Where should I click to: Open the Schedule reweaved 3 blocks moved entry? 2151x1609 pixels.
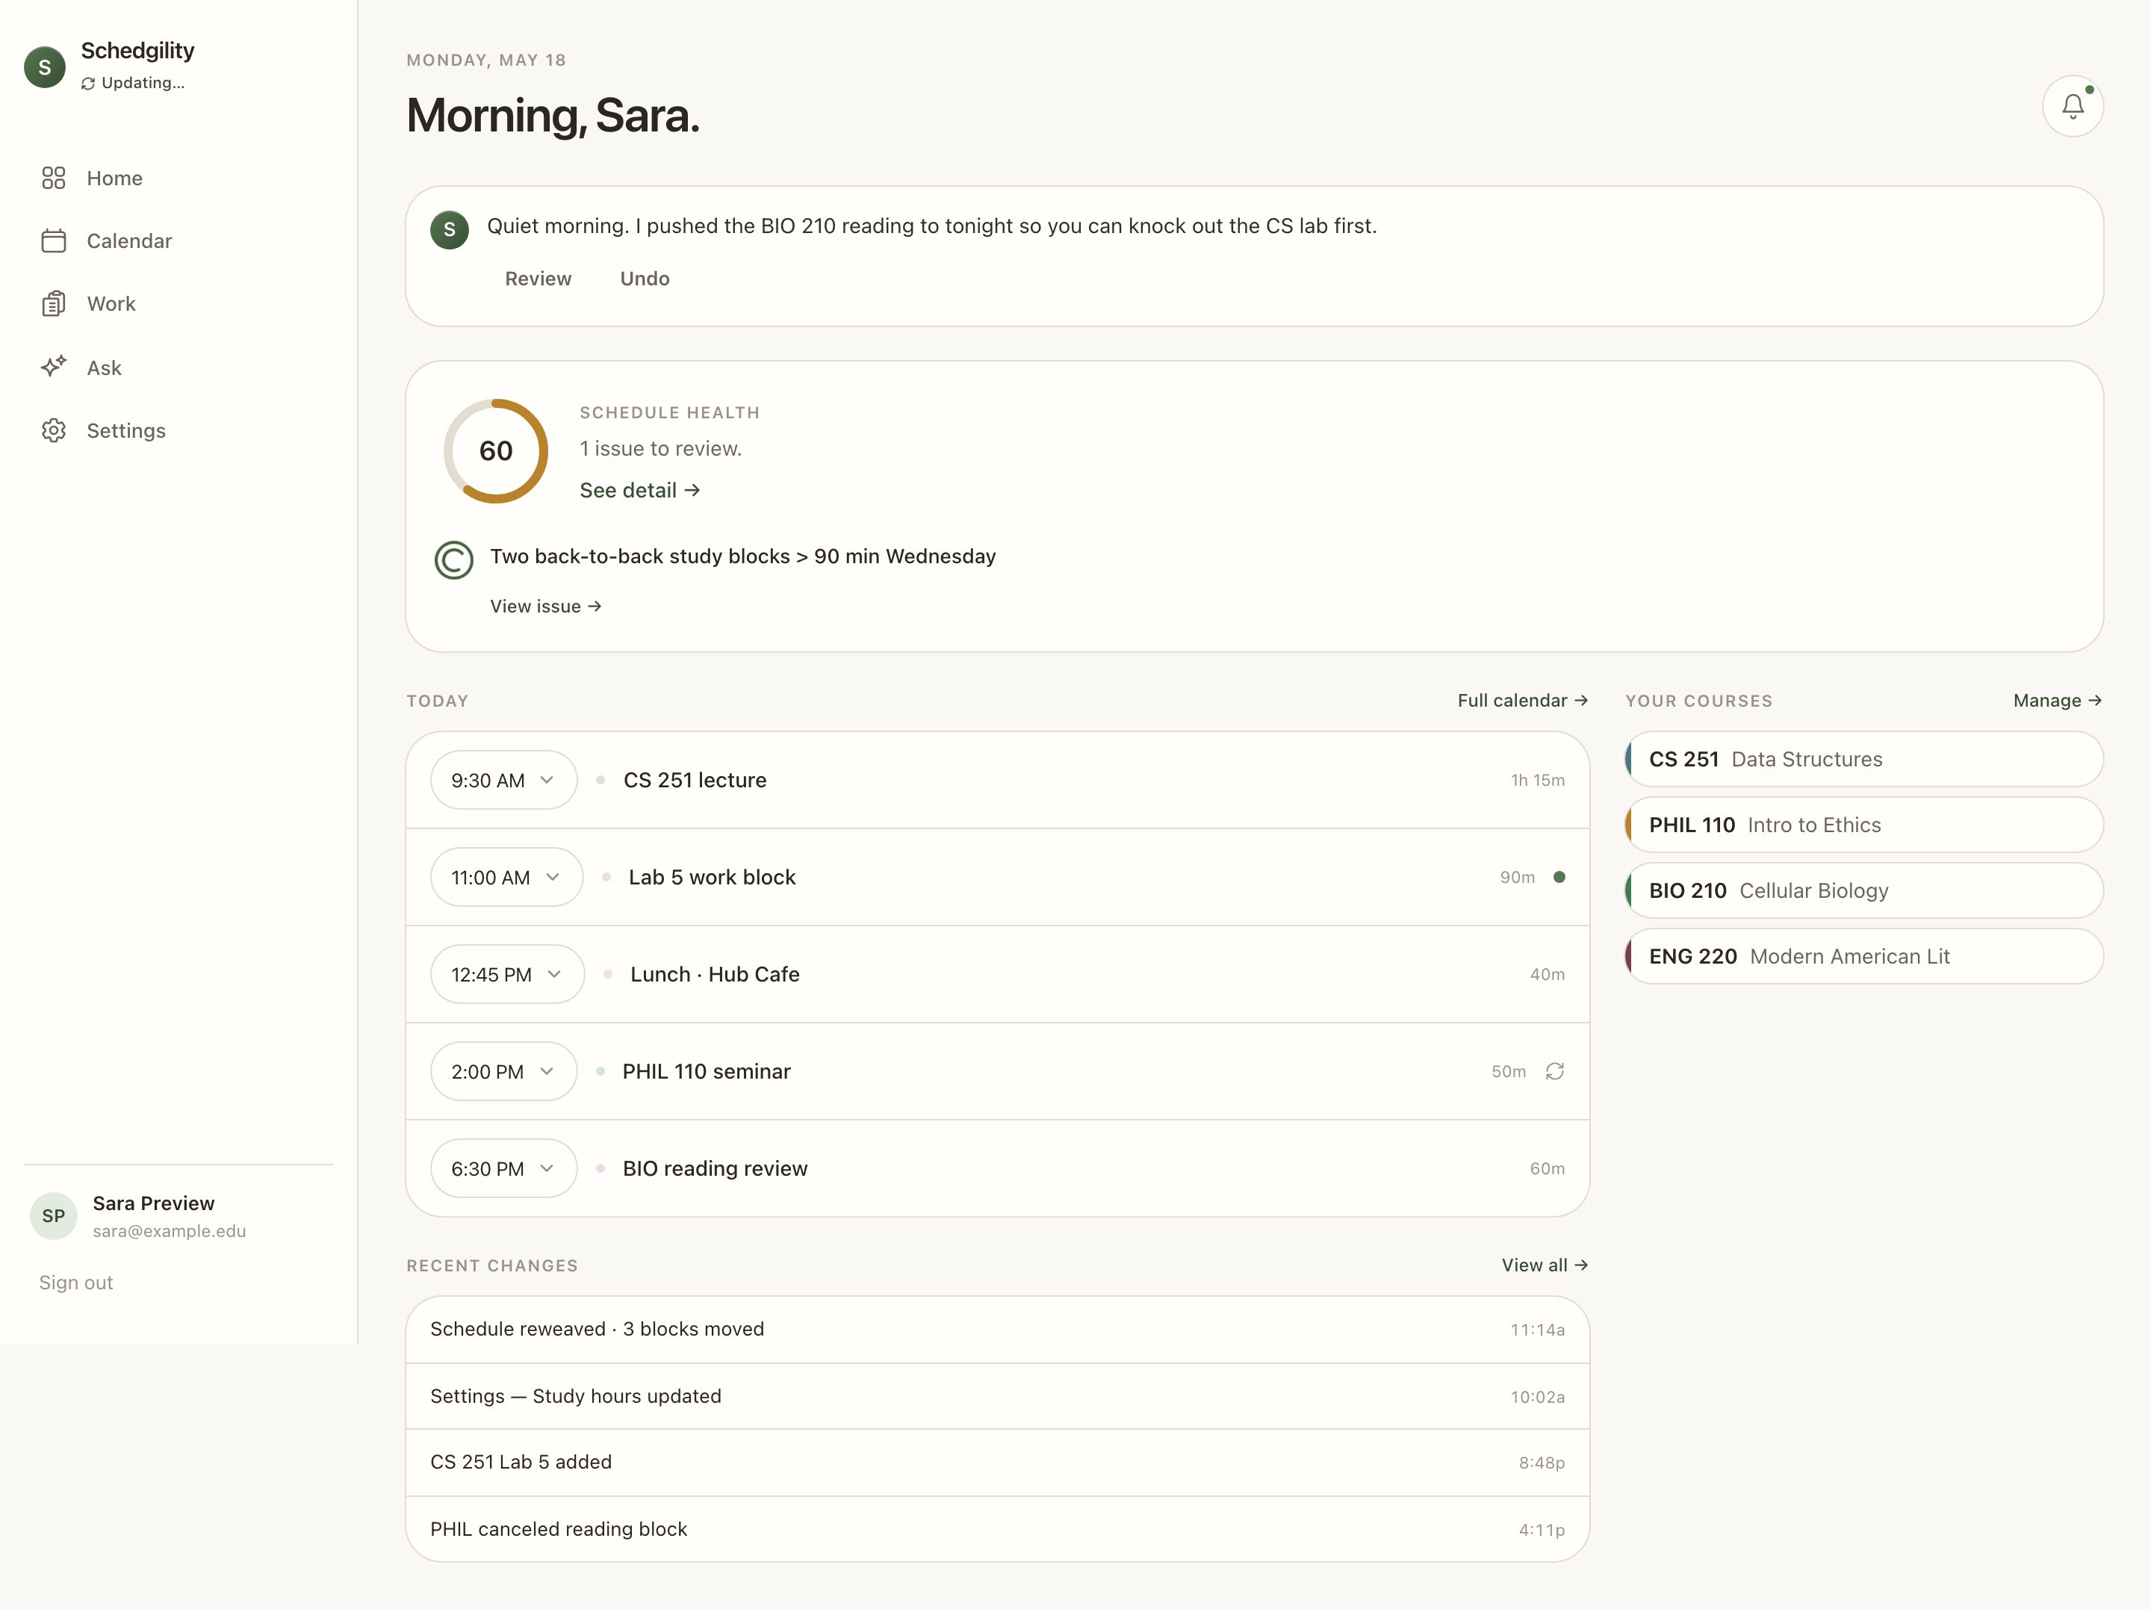point(998,1330)
